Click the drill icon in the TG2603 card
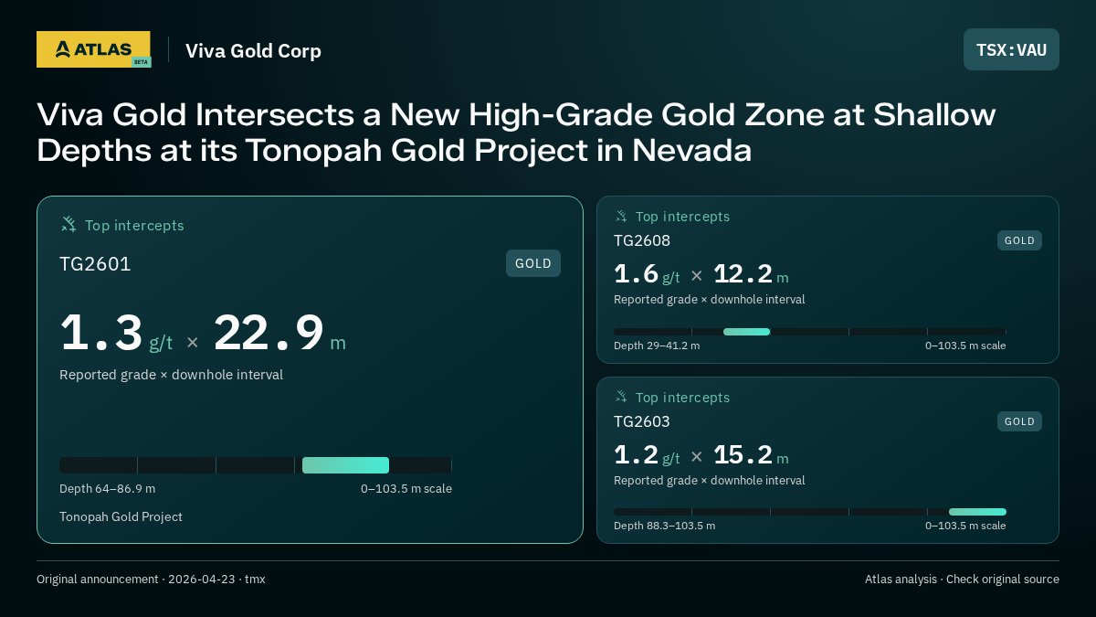1096x617 pixels. (x=621, y=398)
